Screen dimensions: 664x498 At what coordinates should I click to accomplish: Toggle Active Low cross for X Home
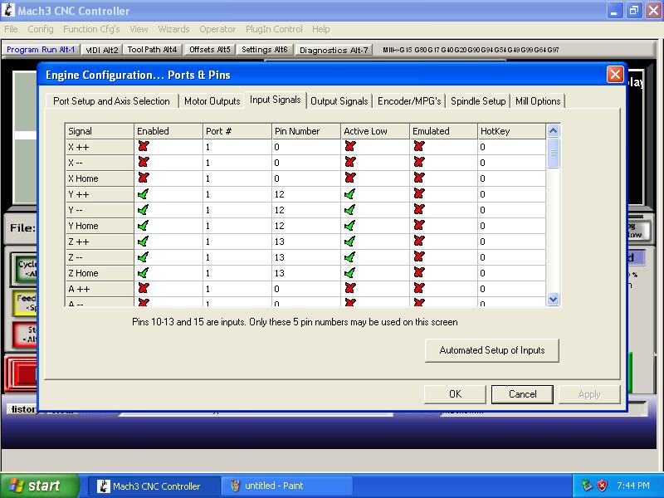tap(349, 178)
